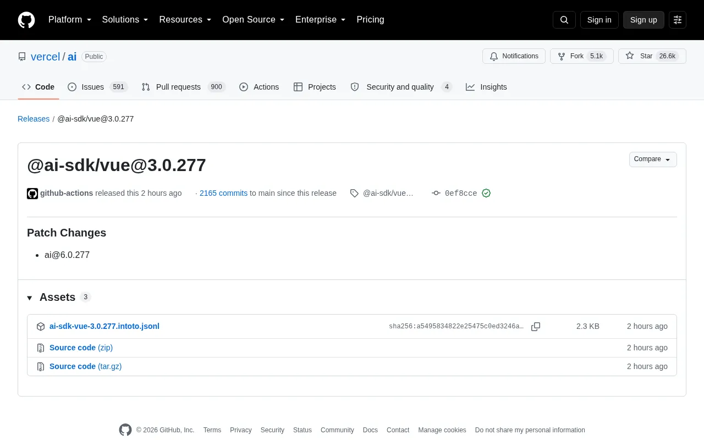This screenshot has width=704, height=440.
Task: Fork the vercel/ai repository
Action: pos(582,56)
